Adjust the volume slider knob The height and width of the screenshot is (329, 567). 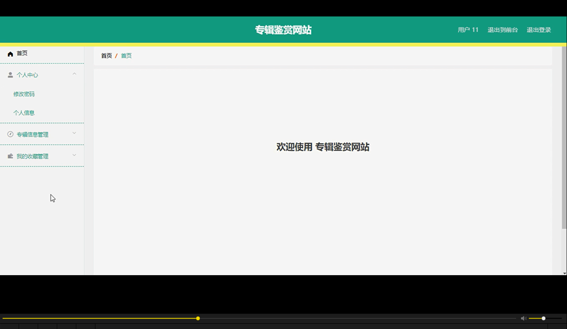coord(543,318)
